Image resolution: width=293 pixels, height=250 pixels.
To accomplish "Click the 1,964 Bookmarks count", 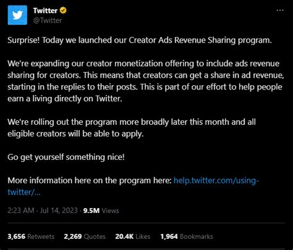I will point(187,236).
